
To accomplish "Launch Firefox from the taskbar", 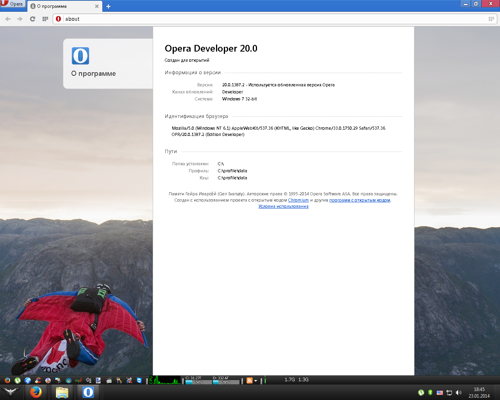I will [x=36, y=392].
